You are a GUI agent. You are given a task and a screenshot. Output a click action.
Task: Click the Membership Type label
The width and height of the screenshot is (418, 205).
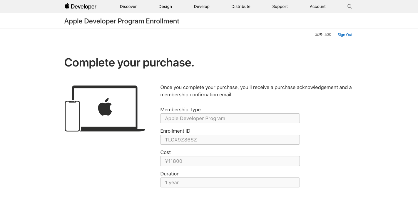click(180, 110)
